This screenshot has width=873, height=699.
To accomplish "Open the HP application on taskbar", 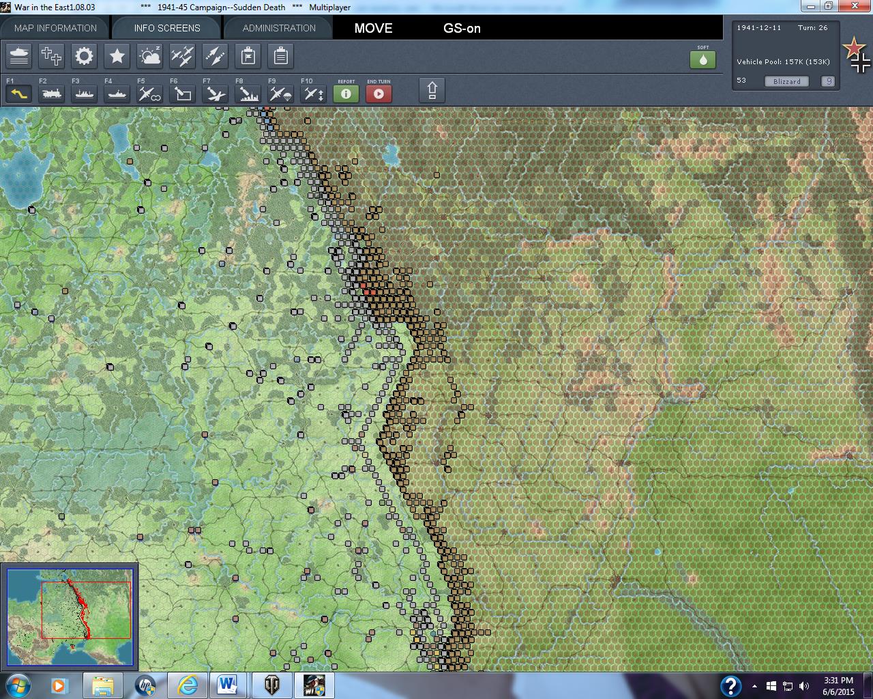I will click(x=145, y=685).
